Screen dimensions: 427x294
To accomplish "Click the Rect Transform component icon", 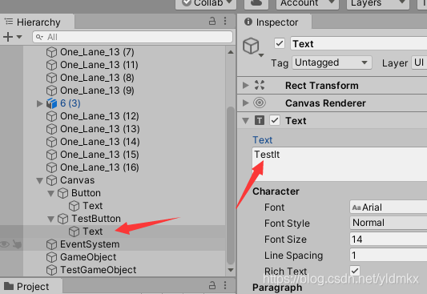I will (x=260, y=85).
